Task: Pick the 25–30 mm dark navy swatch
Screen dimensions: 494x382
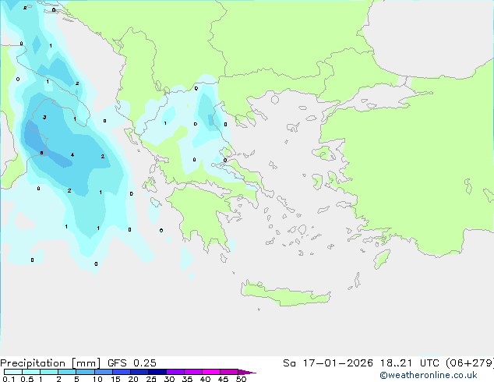Action: coord(157,372)
